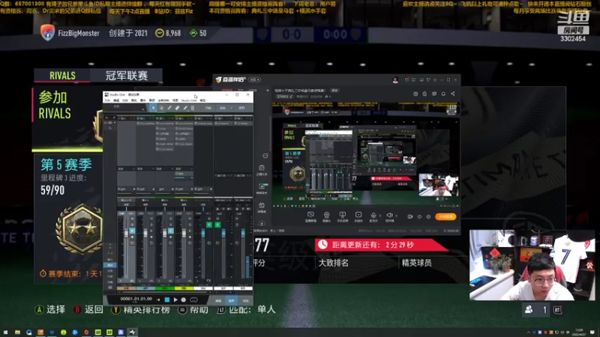Switch to highlighted Mix tab in Studio One
This screenshot has height=337, width=600.
231,301
